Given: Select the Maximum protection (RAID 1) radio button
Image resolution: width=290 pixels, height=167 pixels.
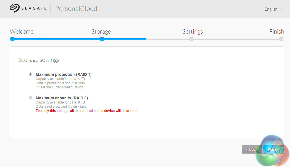Looking at the screenshot, I should [30, 74].
